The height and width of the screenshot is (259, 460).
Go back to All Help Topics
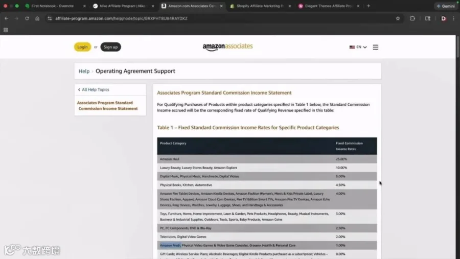(x=94, y=89)
